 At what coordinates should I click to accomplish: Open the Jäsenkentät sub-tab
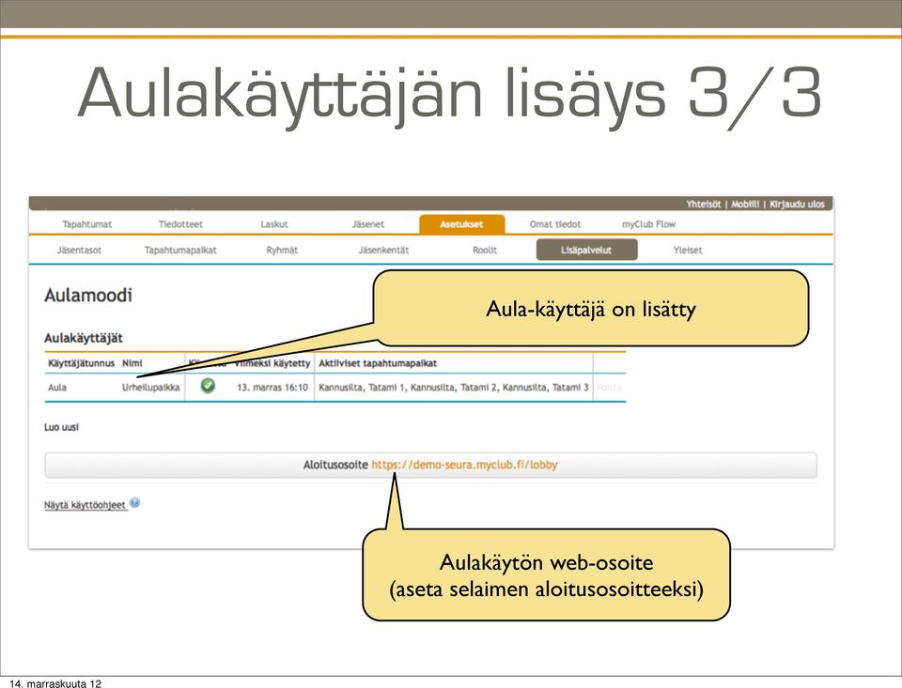383,250
